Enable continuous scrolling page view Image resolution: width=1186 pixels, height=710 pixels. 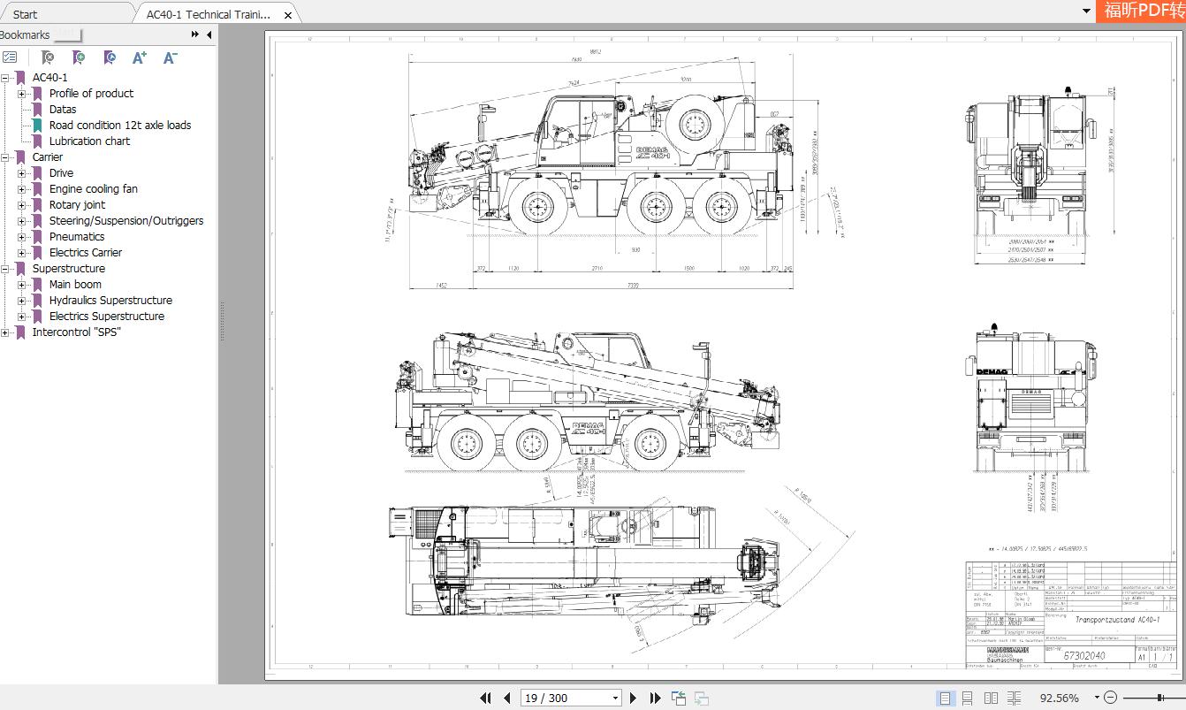coord(968,698)
